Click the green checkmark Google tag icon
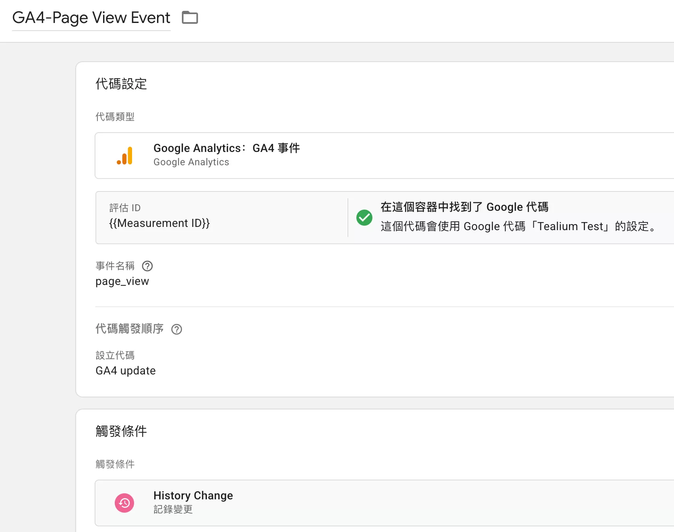Viewport: 674px width, 532px height. pyautogui.click(x=364, y=218)
